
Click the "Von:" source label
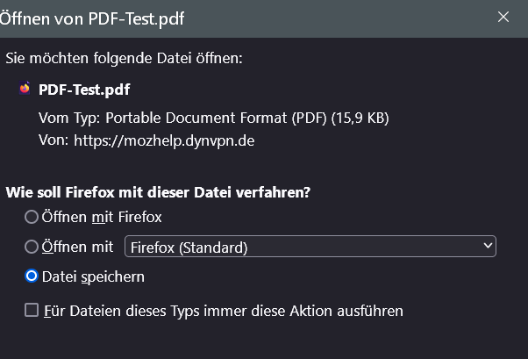pyautogui.click(x=53, y=140)
